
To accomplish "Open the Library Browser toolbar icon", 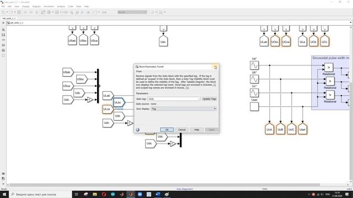I will coord(43,12).
